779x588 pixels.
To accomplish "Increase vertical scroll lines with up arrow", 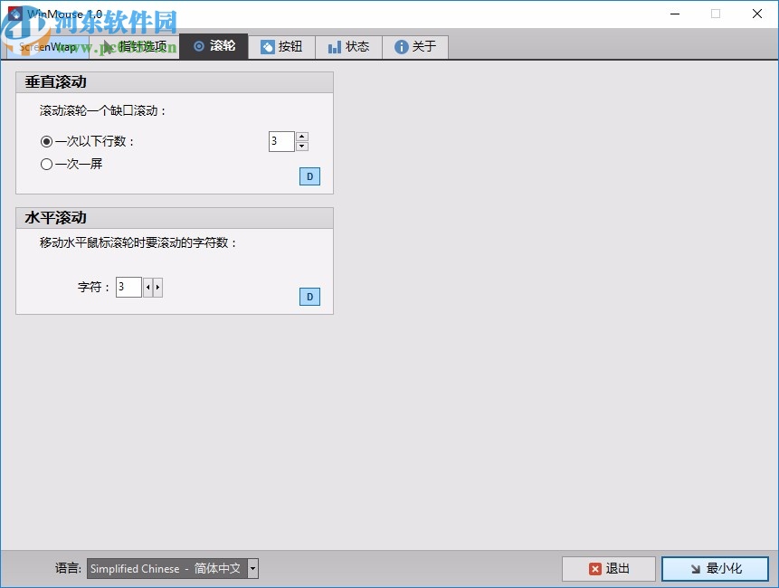I will coord(302,137).
